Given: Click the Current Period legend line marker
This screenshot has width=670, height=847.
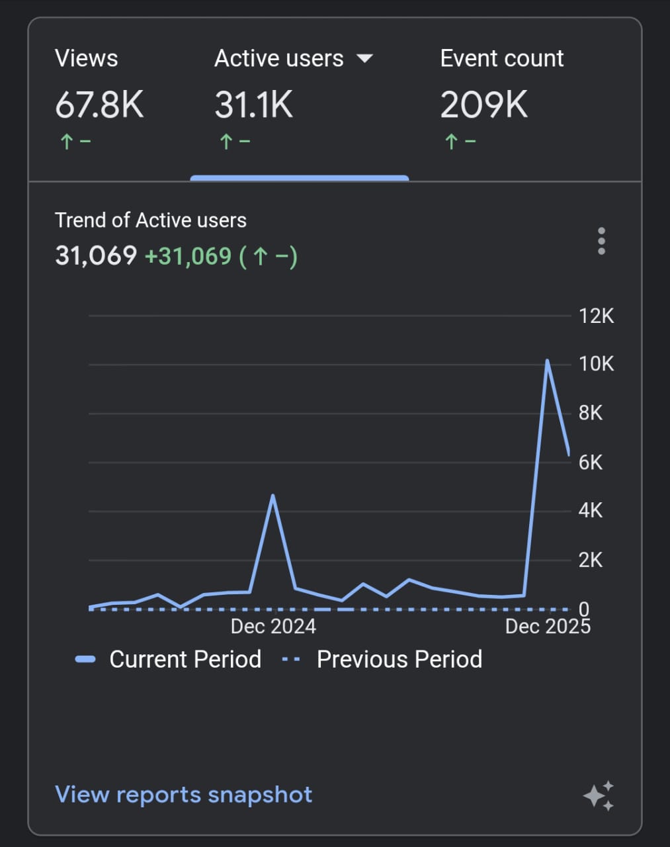Looking at the screenshot, I should click(x=86, y=659).
